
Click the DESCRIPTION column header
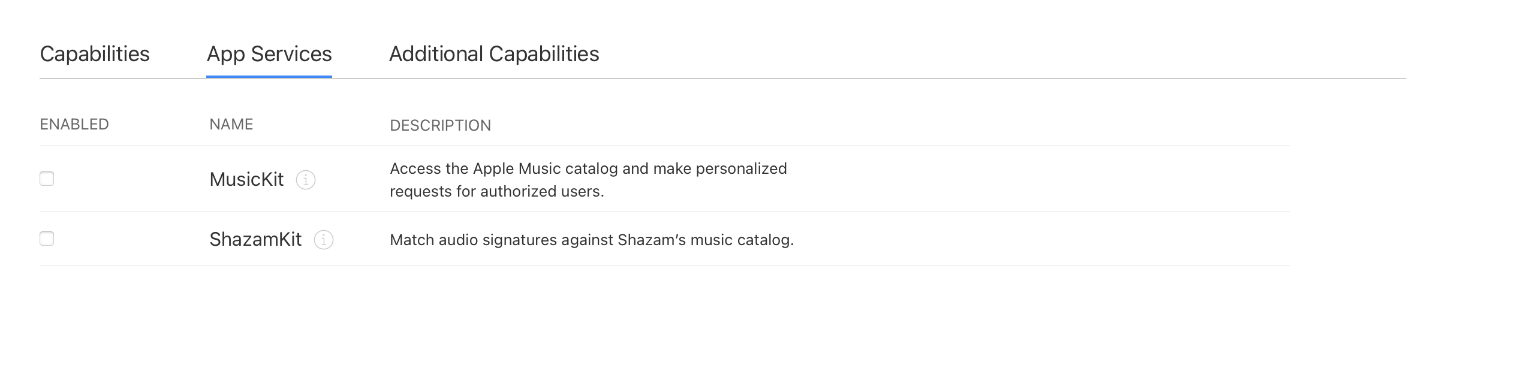click(440, 125)
